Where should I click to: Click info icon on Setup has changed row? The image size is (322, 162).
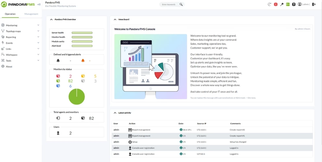click(181, 142)
